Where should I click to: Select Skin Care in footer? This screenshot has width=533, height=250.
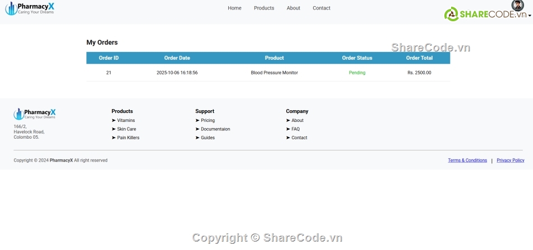click(x=126, y=129)
